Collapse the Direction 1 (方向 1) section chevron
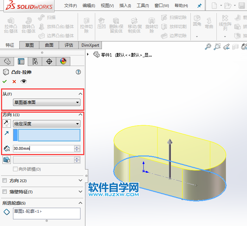Image resolution: width=247 pixels, height=226 pixels. tap(80, 114)
